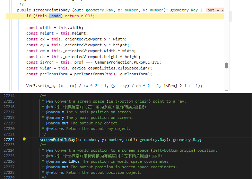
Task: Click line number 27228 in the gutter
Action: click(x=9, y=172)
